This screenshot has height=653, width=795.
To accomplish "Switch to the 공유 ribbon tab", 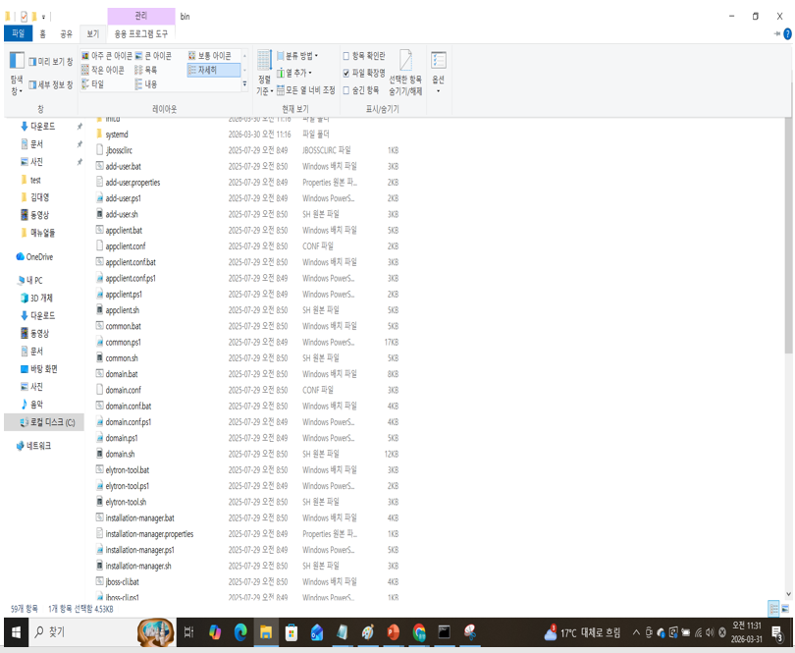I will (67, 34).
